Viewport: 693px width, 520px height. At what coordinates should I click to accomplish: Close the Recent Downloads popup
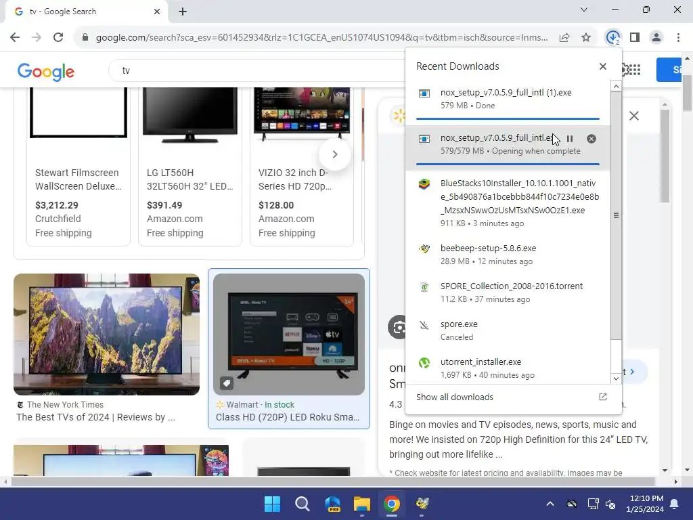coord(603,66)
